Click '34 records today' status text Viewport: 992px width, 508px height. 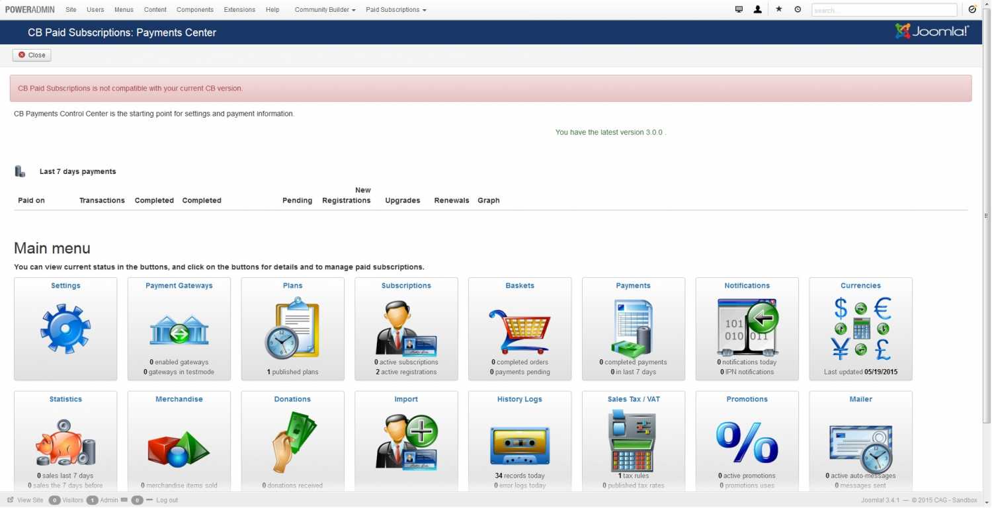(520, 476)
